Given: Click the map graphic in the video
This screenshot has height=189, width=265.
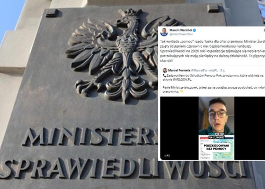Looking at the screenshot, I should tap(223, 154).
